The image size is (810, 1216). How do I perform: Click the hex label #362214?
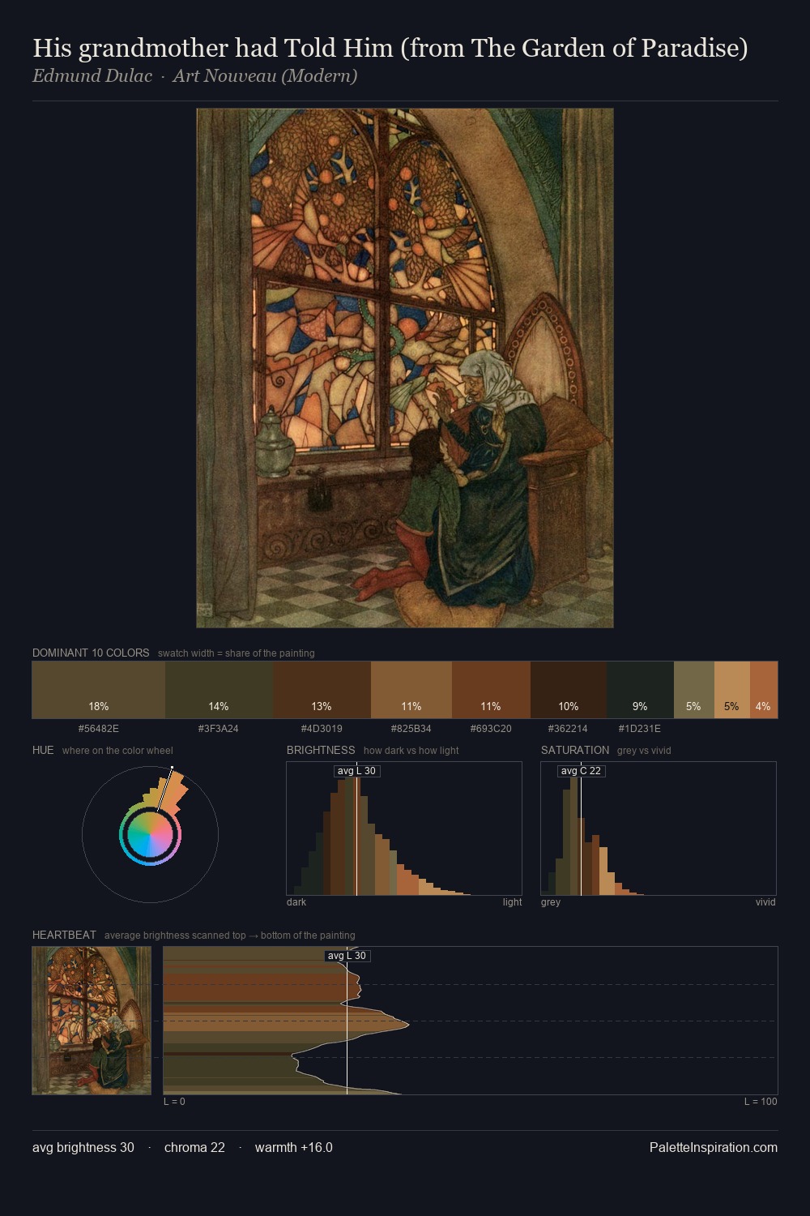point(569,729)
